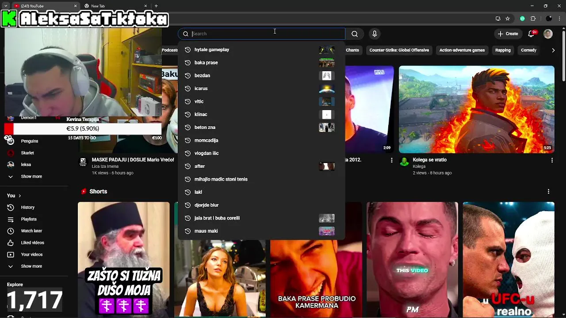566x318 pixels.
Task: Start voice search with microphone icon
Action: pyautogui.click(x=375, y=34)
